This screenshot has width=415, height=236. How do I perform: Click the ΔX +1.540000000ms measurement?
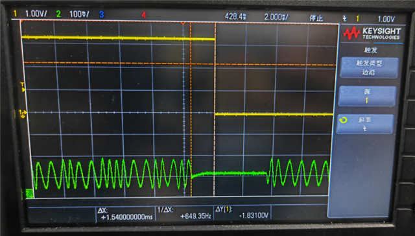[x=125, y=214]
